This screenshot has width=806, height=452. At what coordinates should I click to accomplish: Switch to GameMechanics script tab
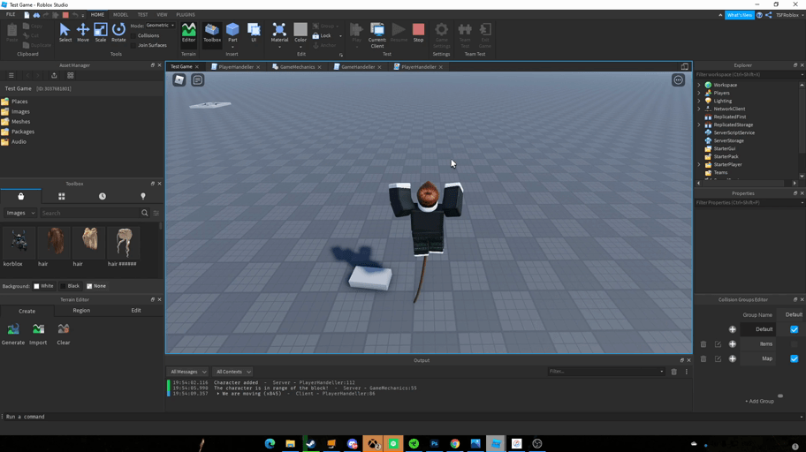pyautogui.click(x=297, y=67)
